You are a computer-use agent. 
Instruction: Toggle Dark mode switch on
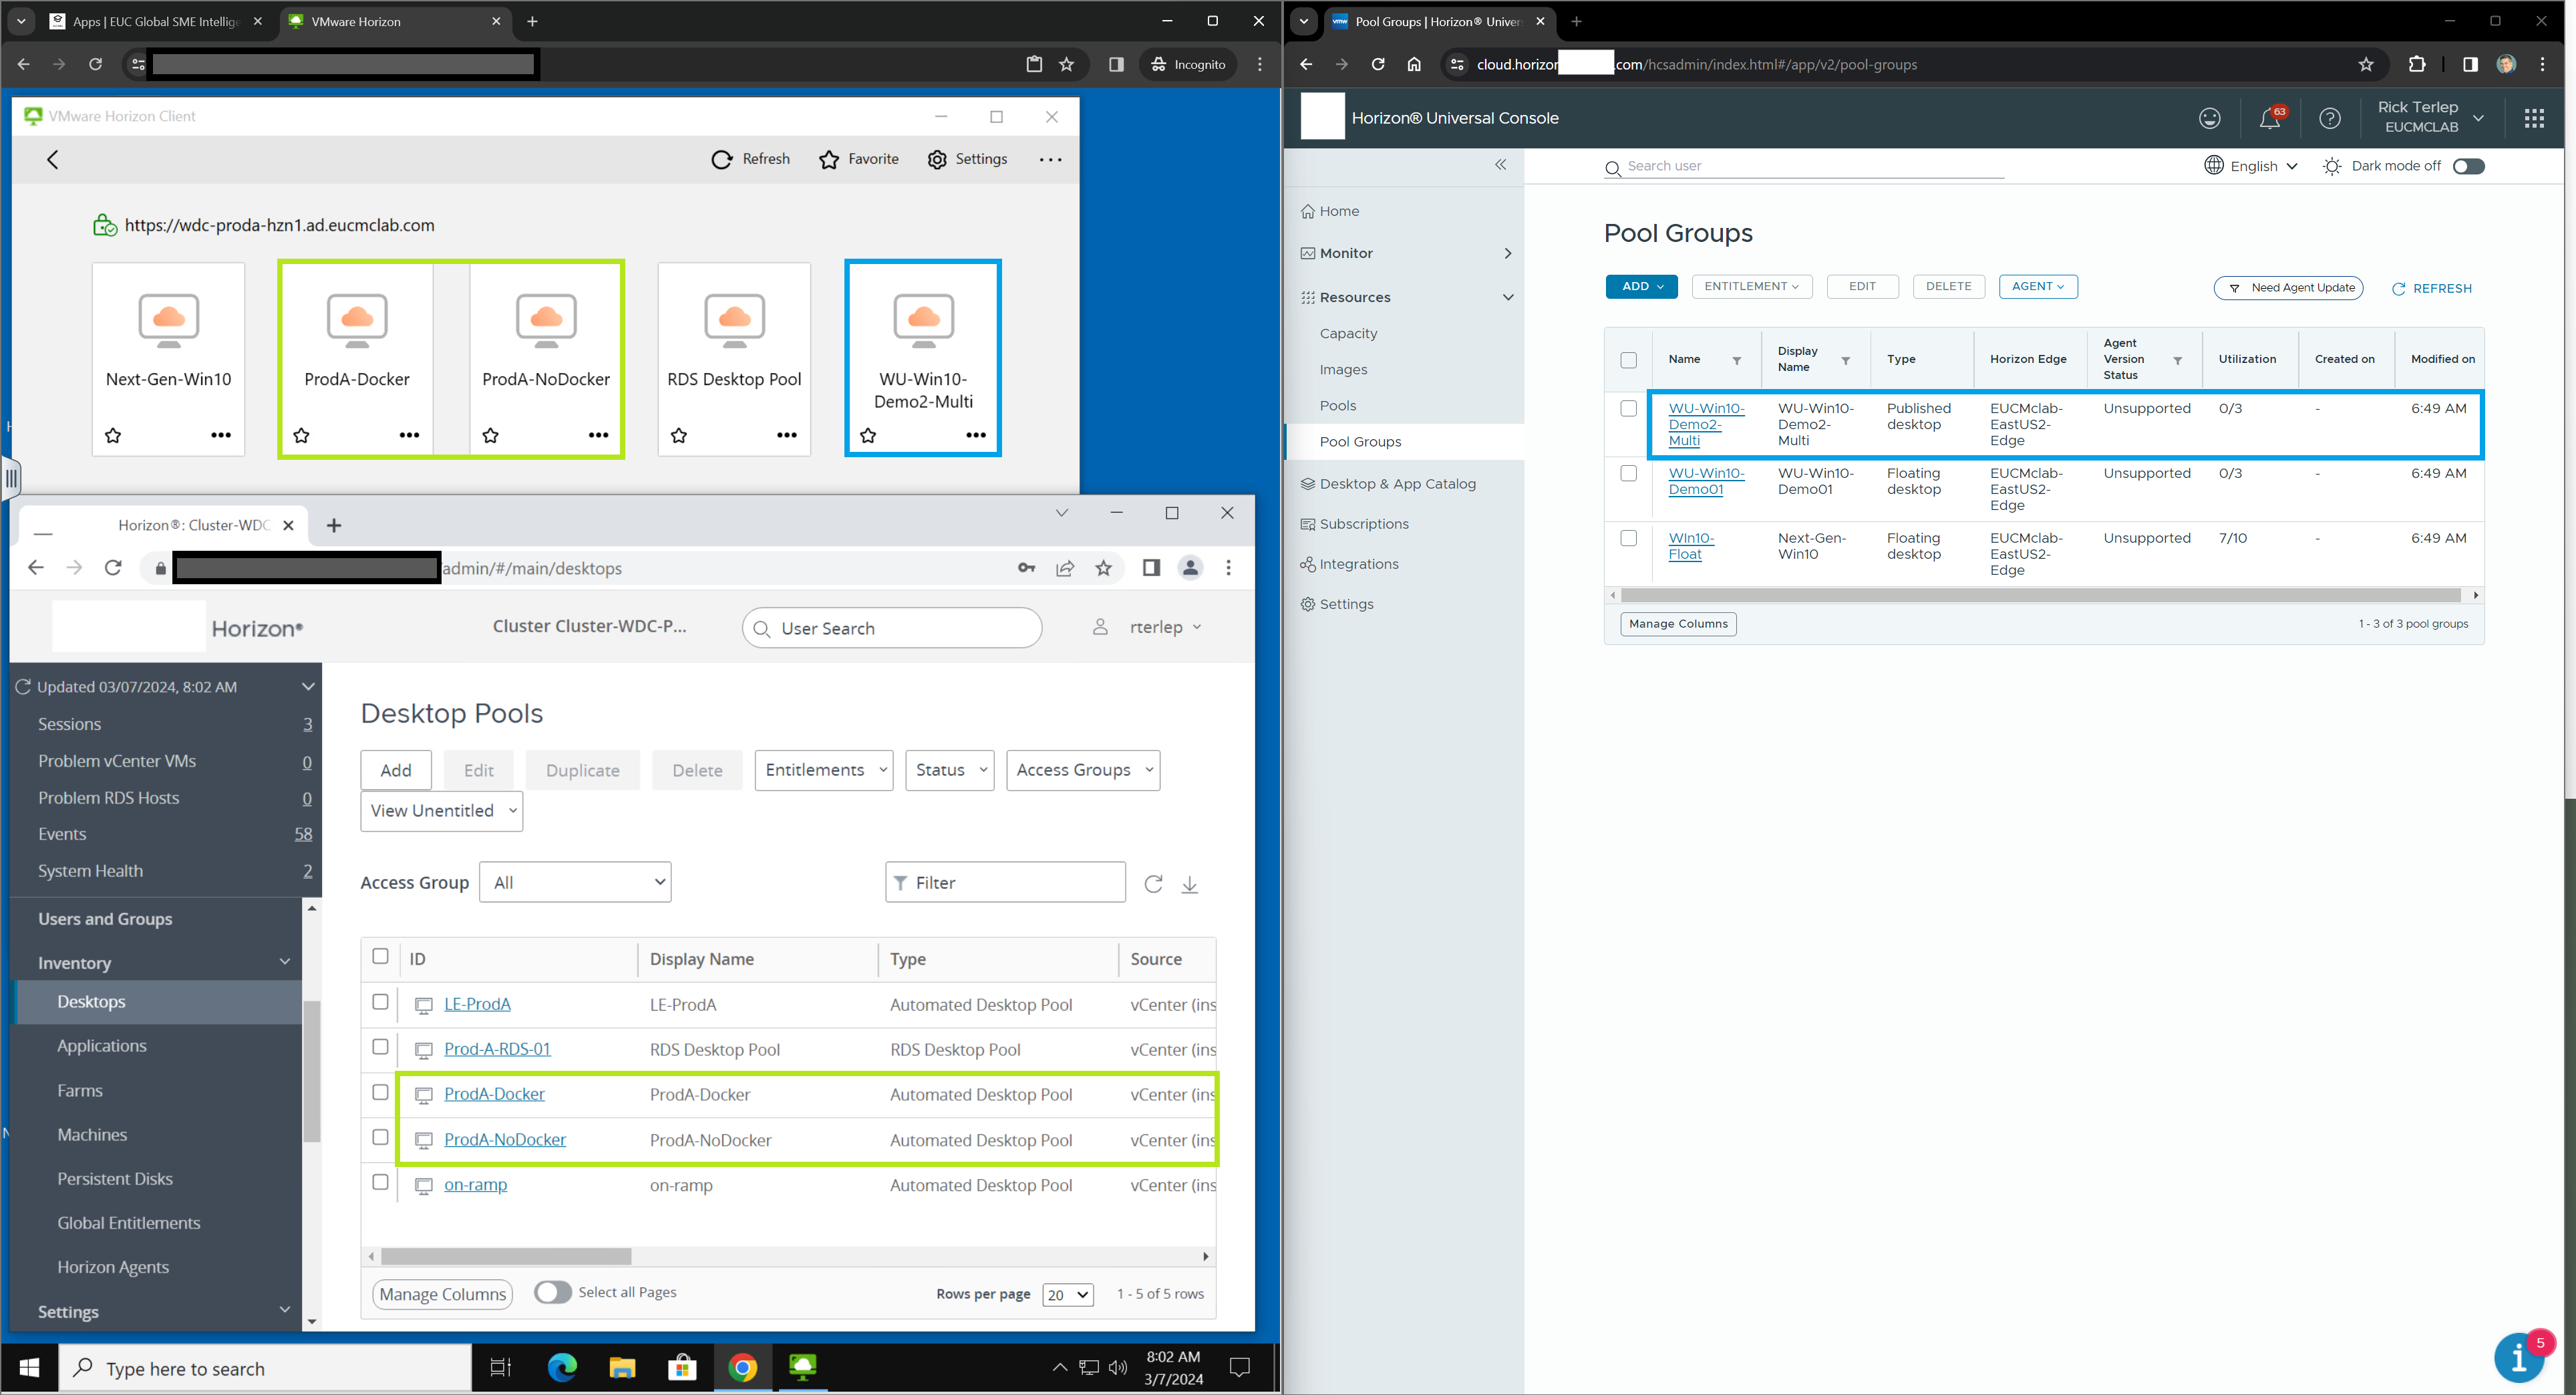[2467, 166]
